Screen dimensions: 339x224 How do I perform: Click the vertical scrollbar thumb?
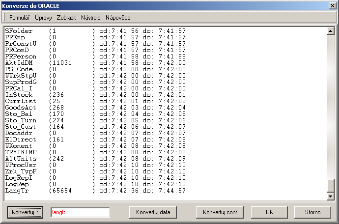click(330, 186)
